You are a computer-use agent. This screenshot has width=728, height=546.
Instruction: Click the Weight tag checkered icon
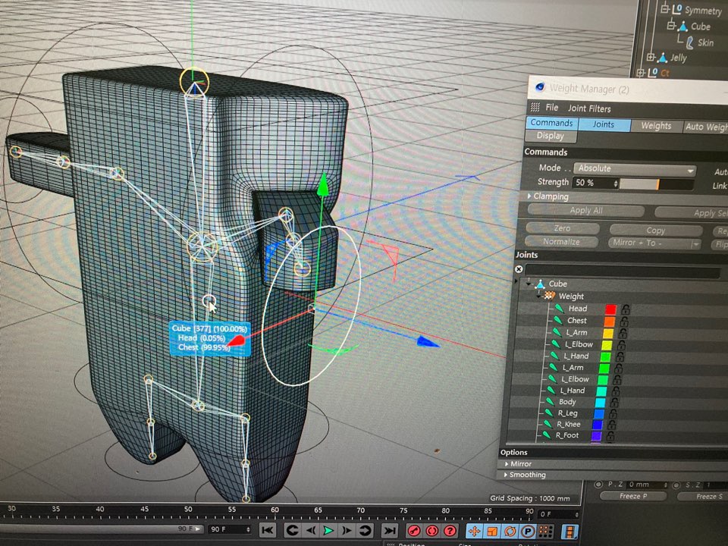550,296
